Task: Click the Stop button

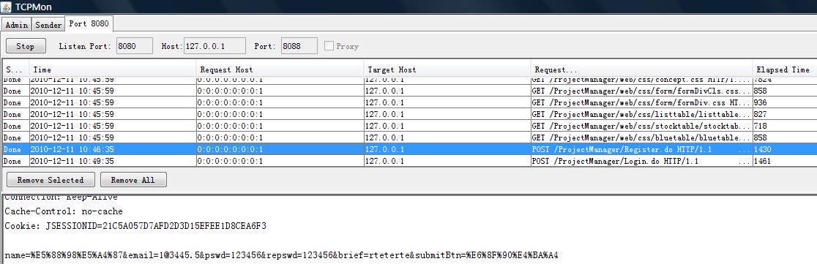Action: 26,46
